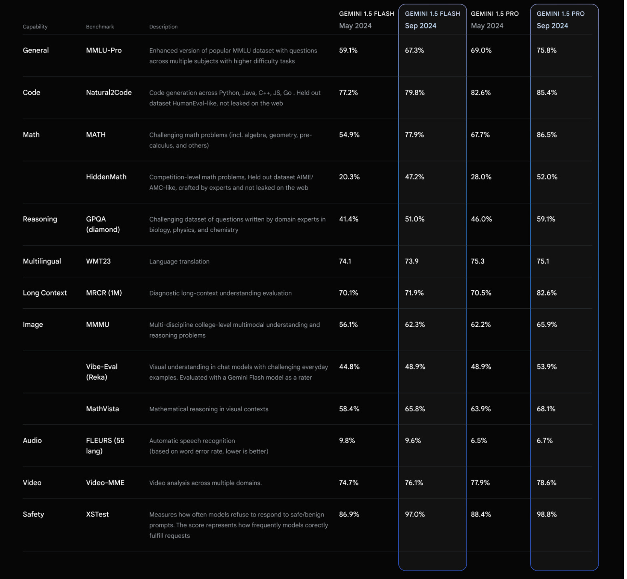
Task: Select the Gemini 1.5 Flash May 2024 header
Action: tap(367, 20)
